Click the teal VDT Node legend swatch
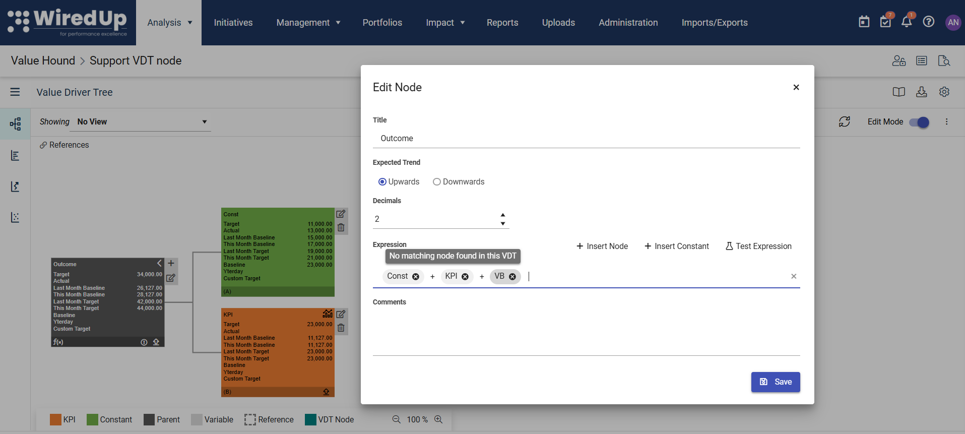965x434 pixels. [x=310, y=419]
